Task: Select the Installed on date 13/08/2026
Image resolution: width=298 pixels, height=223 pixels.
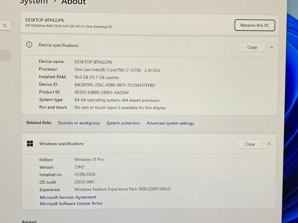Action: click(85, 174)
